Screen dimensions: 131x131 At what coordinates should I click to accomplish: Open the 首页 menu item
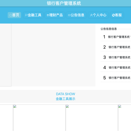pos(14,15)
